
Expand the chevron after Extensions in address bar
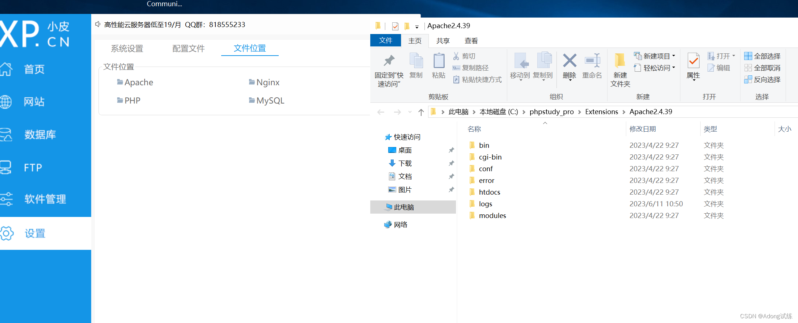click(x=624, y=112)
